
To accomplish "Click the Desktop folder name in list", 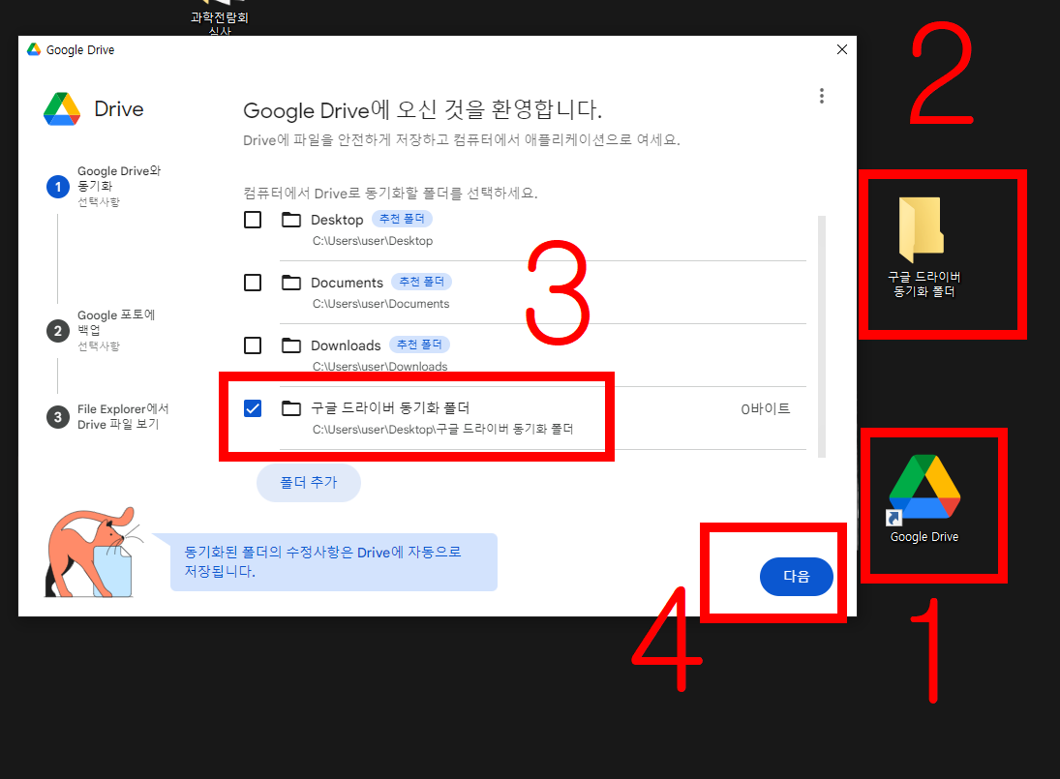I will 337,220.
